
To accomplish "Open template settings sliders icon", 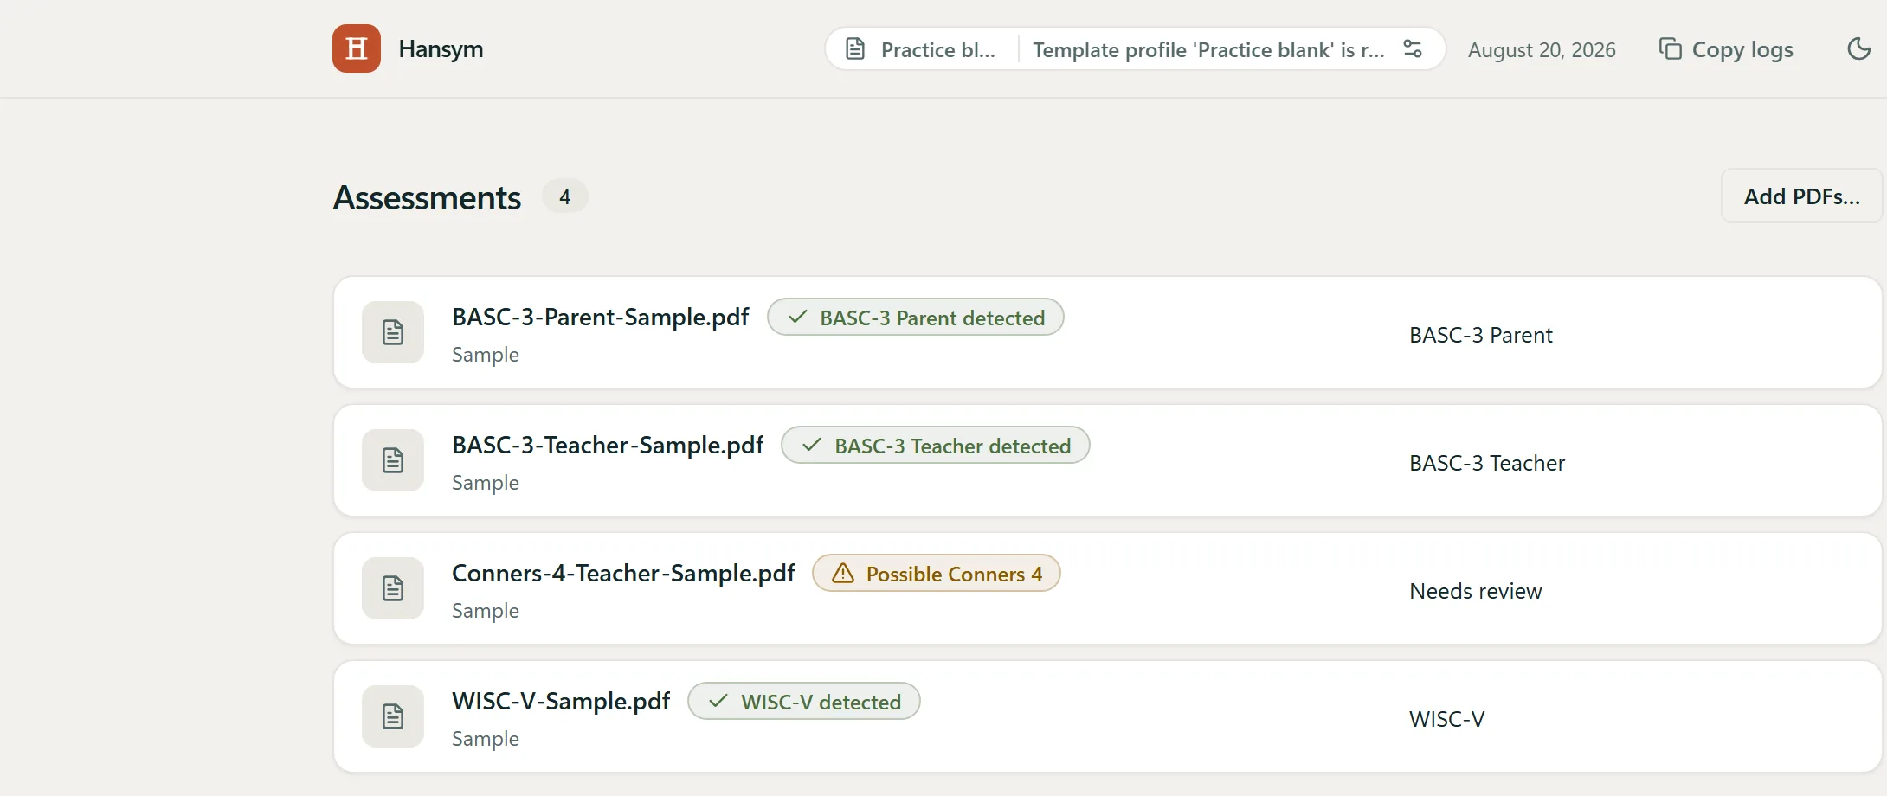I will [1413, 49].
